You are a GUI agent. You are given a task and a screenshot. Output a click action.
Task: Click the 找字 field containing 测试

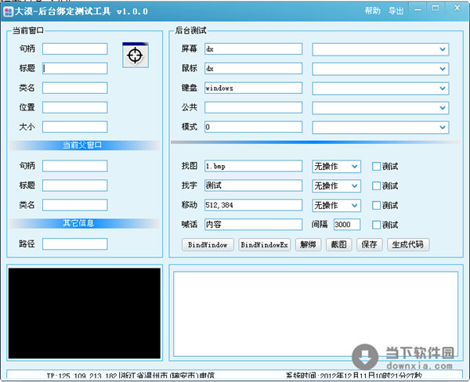tap(253, 186)
